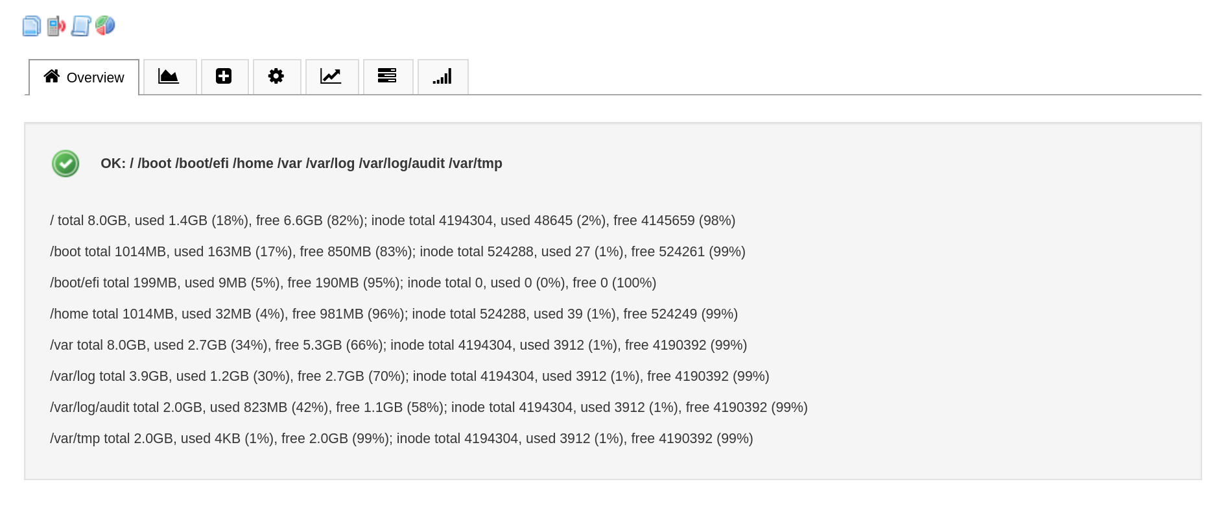Switch to the line chart trends tab
Screen dimensions: 1230x508
332,77
